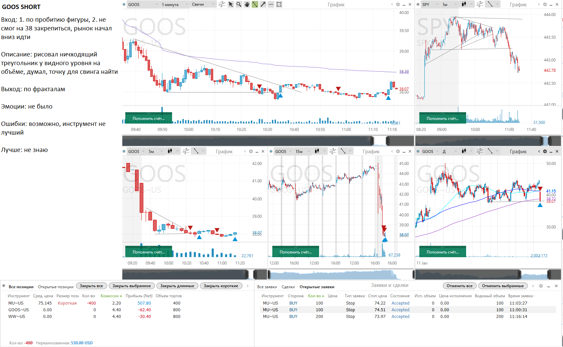Select the hand pan tool
Image resolution: width=563 pixels, height=347 pixels.
click(247, 4)
